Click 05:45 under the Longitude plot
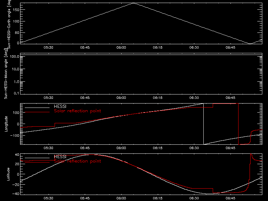 85,148
